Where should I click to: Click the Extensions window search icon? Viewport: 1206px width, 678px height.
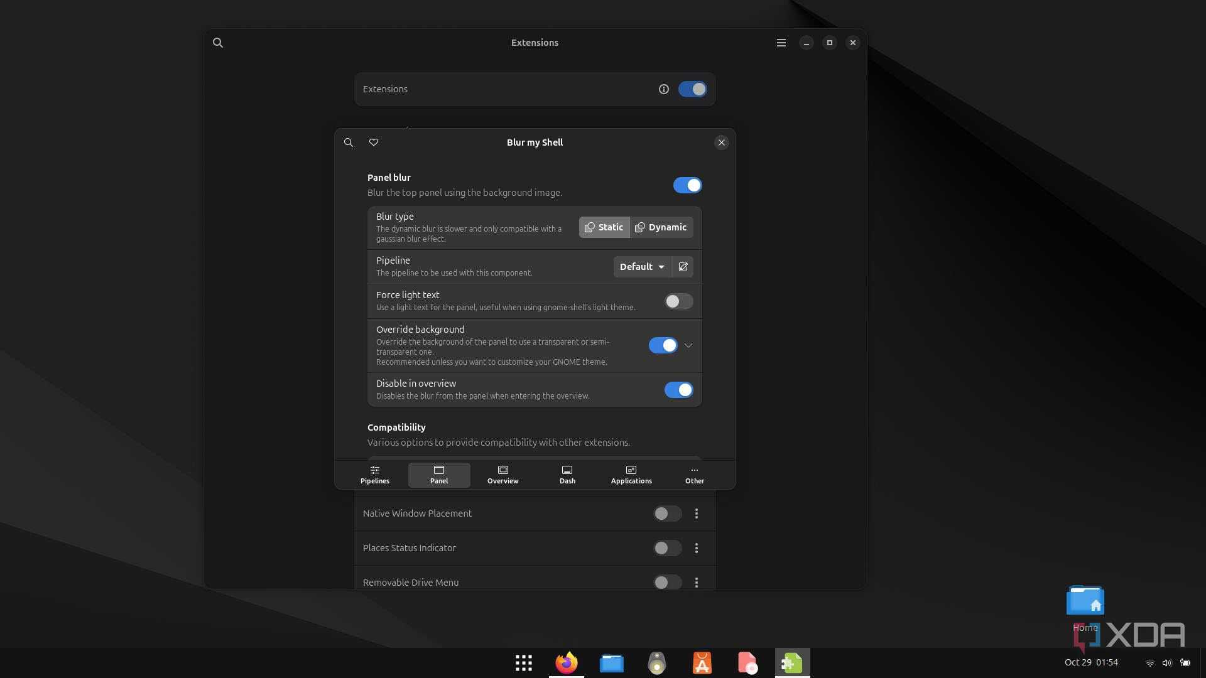pyautogui.click(x=218, y=43)
